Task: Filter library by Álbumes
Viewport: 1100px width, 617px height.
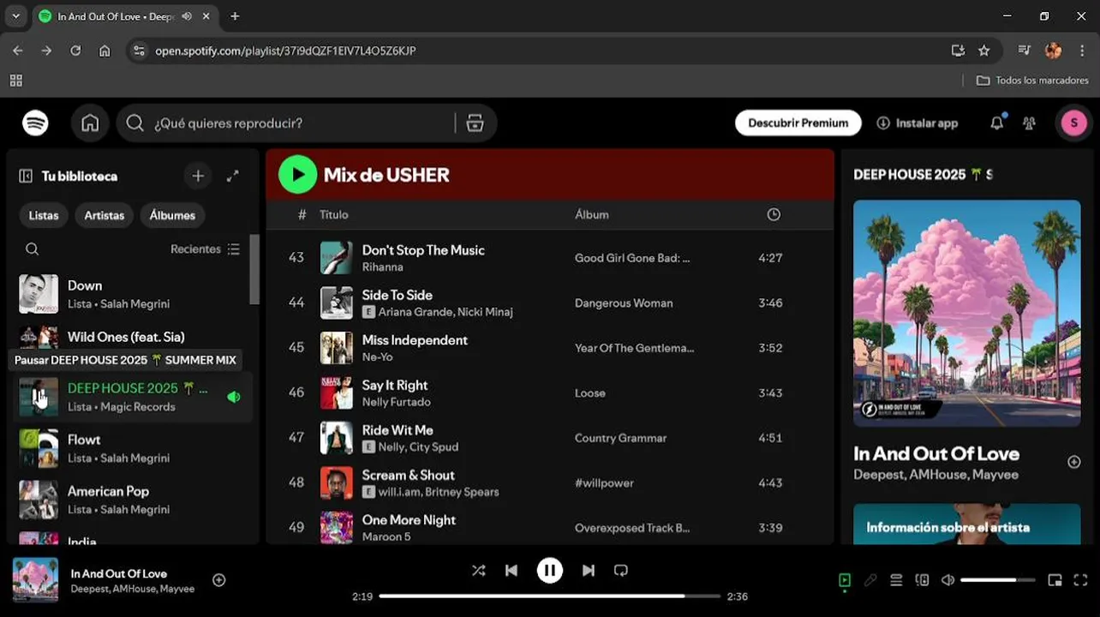Action: pyautogui.click(x=172, y=215)
